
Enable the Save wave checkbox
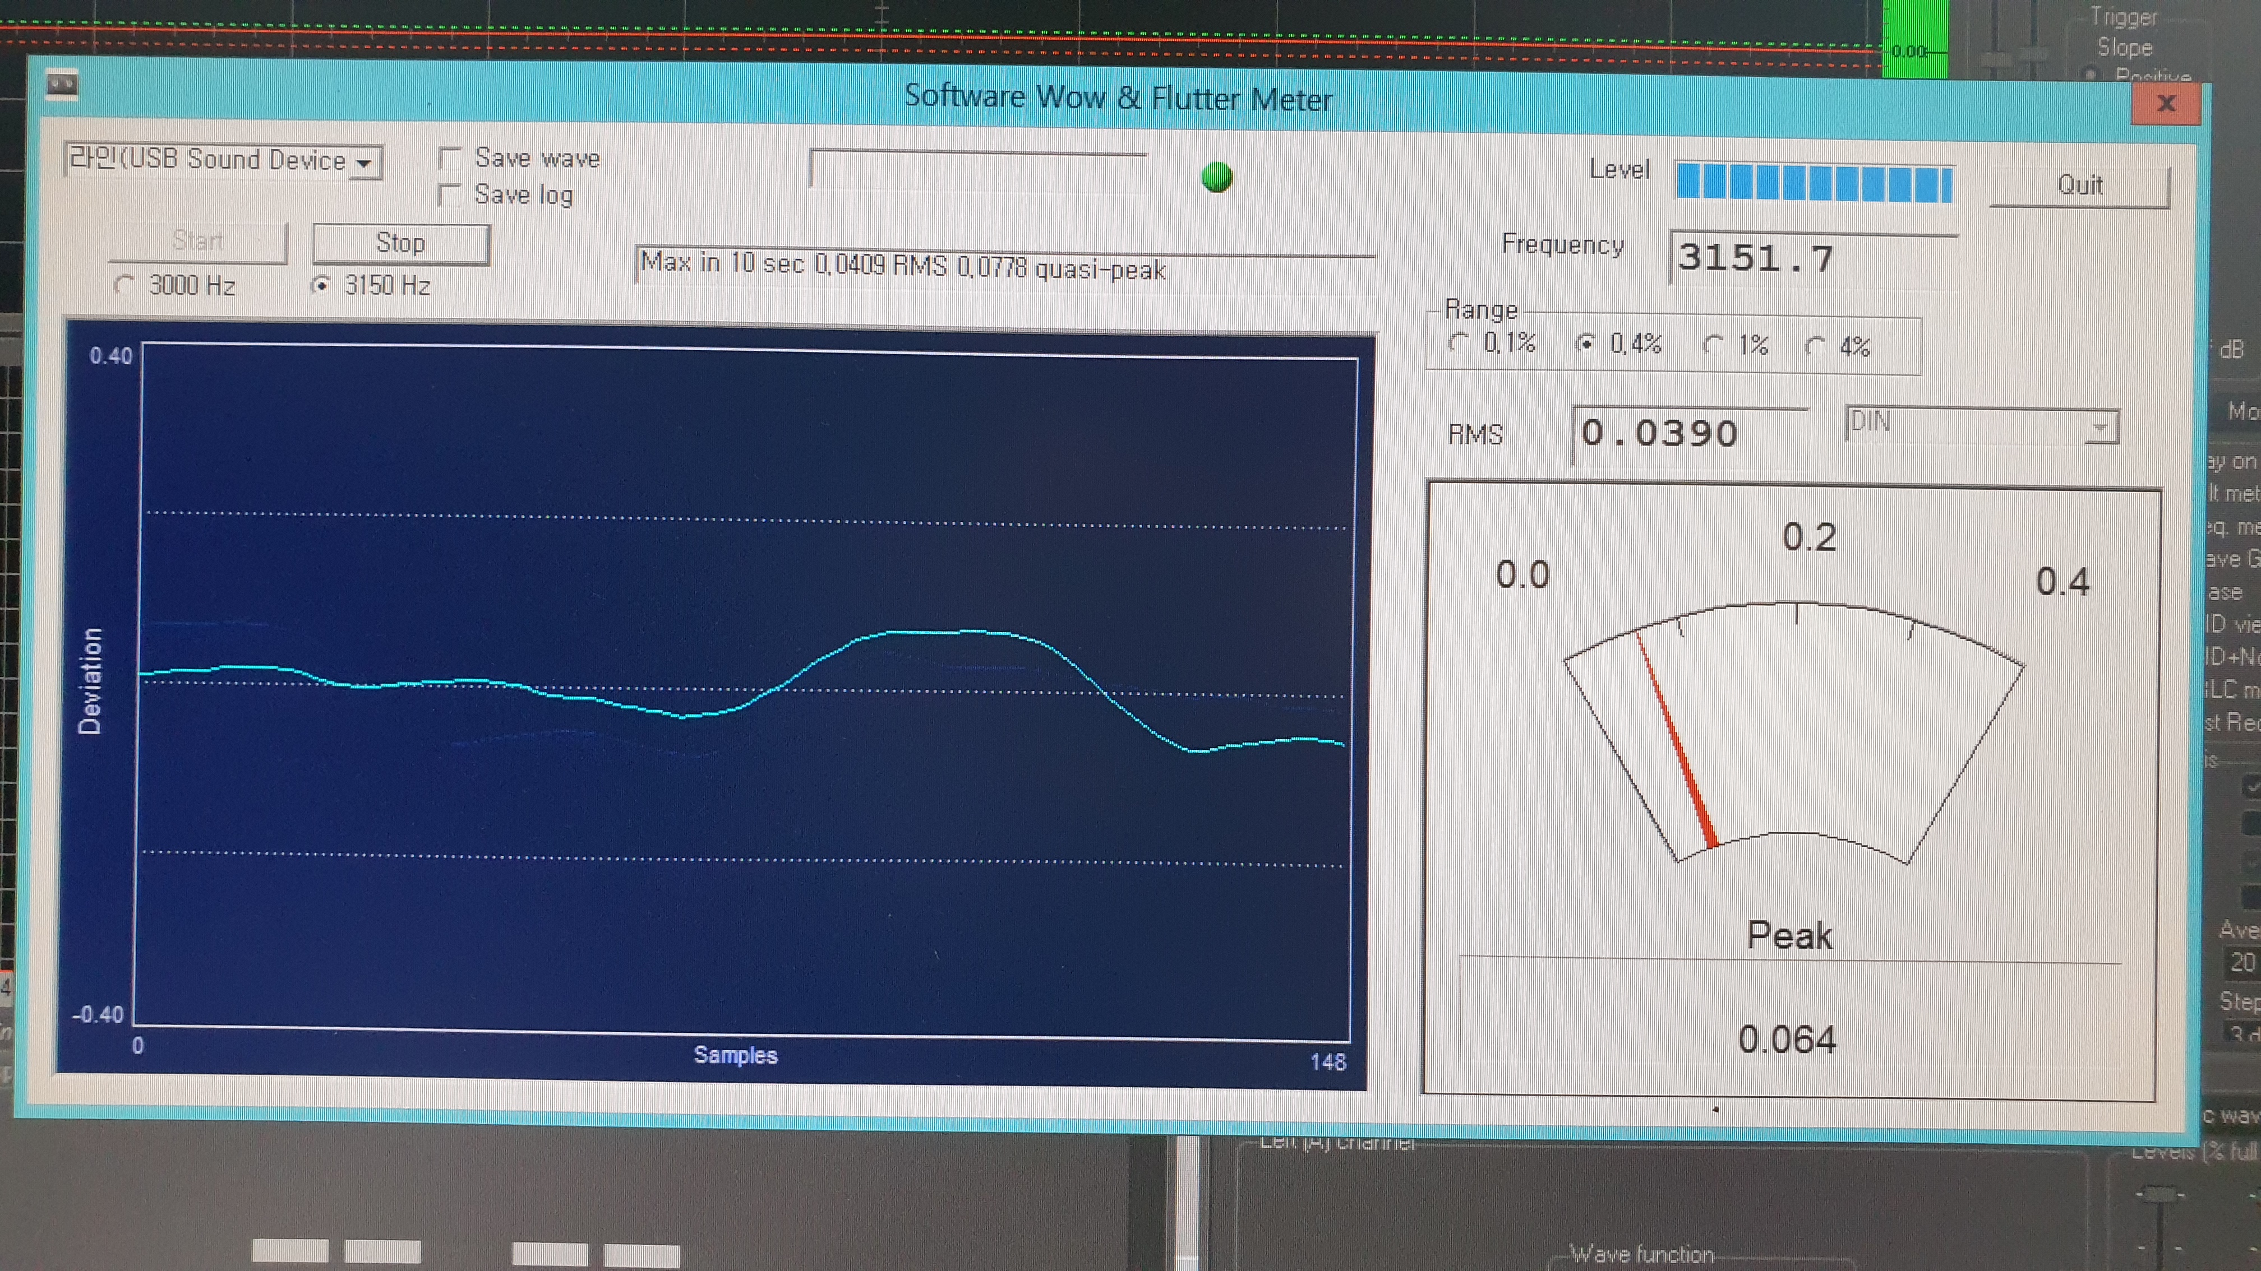click(450, 159)
